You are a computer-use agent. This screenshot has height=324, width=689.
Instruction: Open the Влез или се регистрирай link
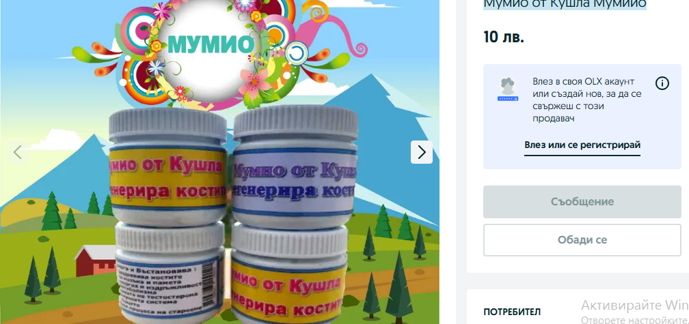click(x=582, y=145)
